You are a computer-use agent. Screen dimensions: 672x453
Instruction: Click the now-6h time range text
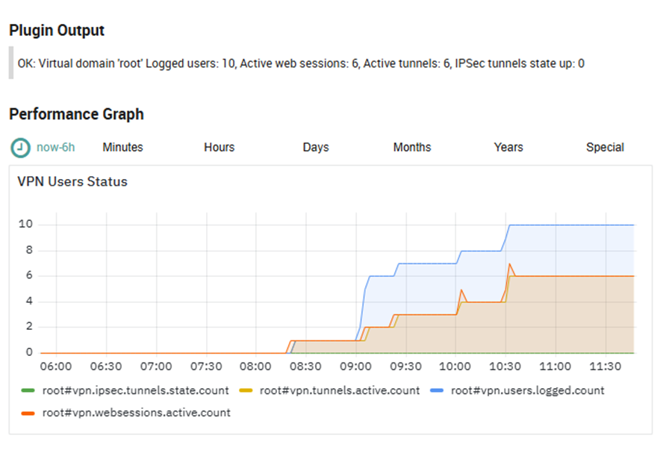click(56, 148)
